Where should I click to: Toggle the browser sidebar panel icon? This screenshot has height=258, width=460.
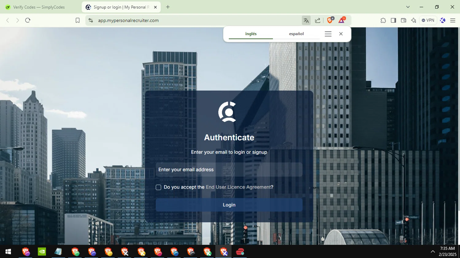pos(393,21)
